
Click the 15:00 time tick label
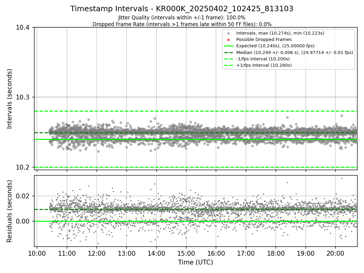click(x=186, y=254)
